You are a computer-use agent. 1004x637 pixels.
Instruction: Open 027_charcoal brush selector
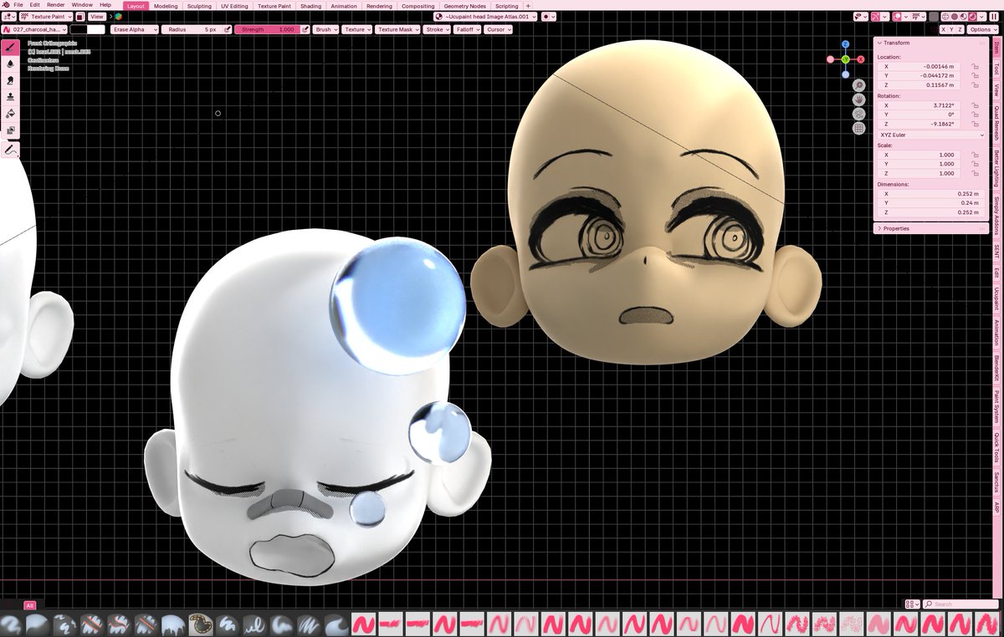34,29
